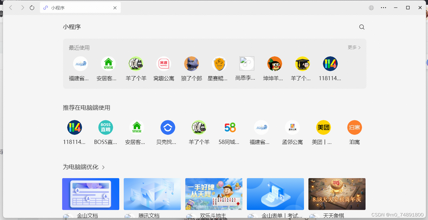The width and height of the screenshot is (428, 220).
Task: Open the 腾讯文档 thumbnail card
Action: click(152, 194)
